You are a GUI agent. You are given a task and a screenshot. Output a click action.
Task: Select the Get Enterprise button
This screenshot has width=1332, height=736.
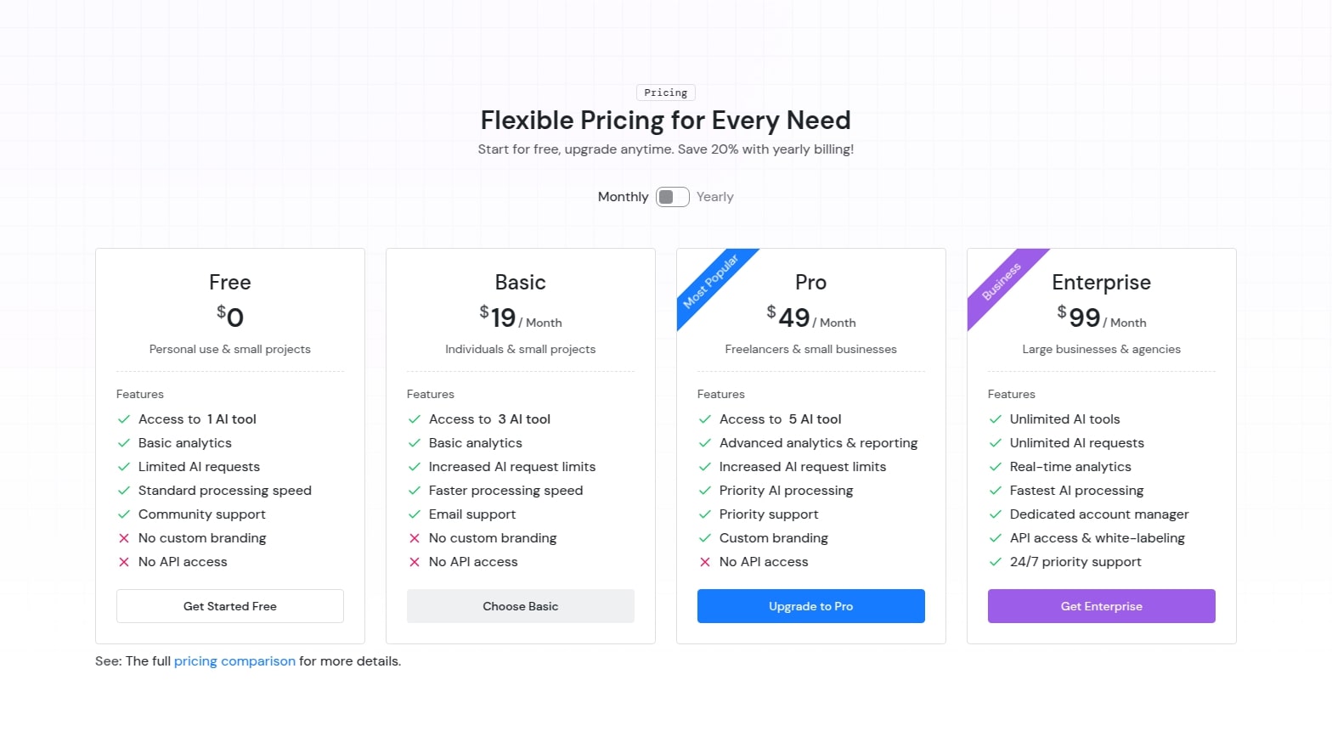point(1101,606)
